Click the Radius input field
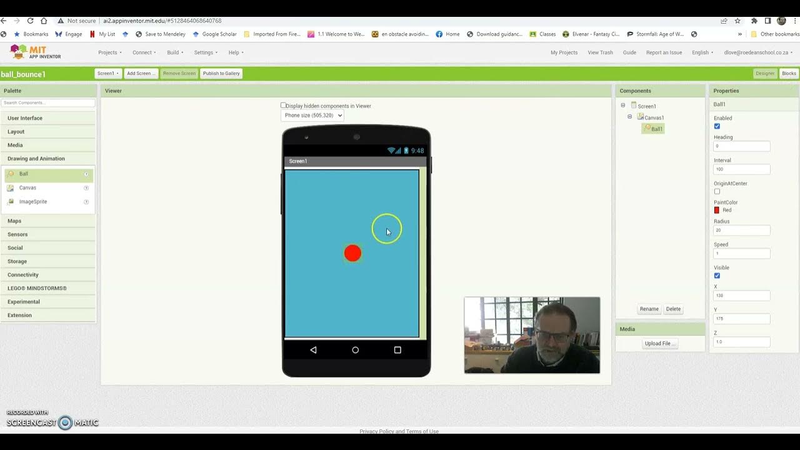Screen dimensions: 800x450 742,230
